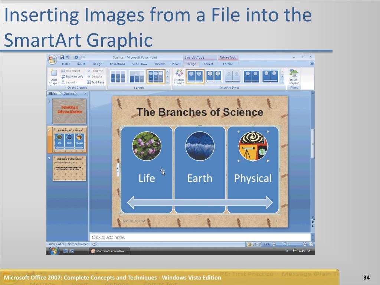
Task: Click the Demote button
Action: 95,76
